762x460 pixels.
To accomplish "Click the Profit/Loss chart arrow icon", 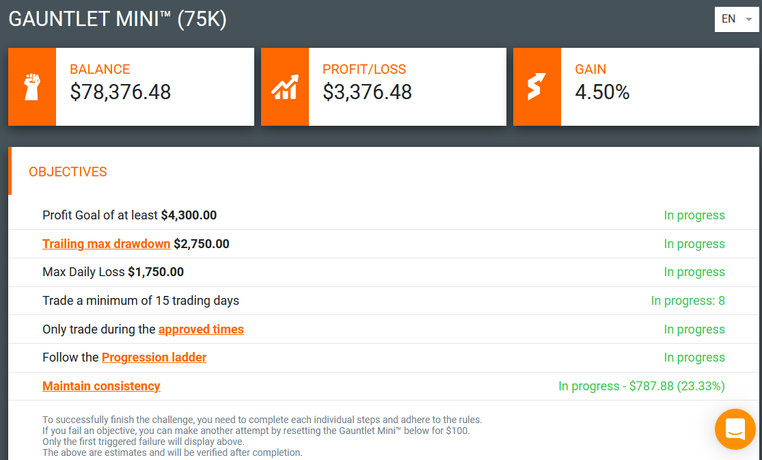I will [285, 87].
